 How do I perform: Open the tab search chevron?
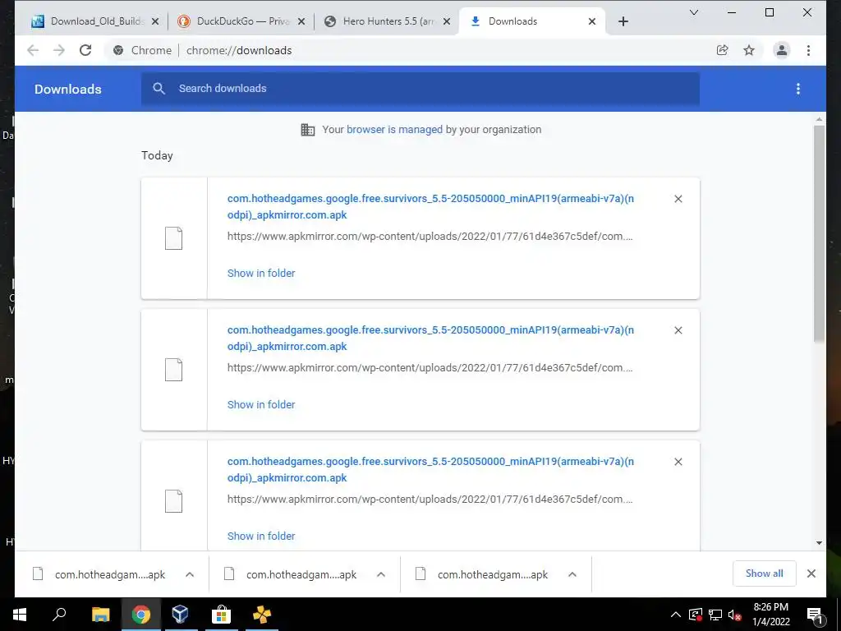click(693, 12)
